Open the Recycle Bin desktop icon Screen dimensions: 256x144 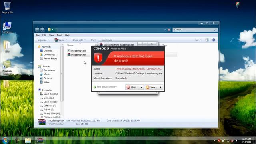click(7, 7)
